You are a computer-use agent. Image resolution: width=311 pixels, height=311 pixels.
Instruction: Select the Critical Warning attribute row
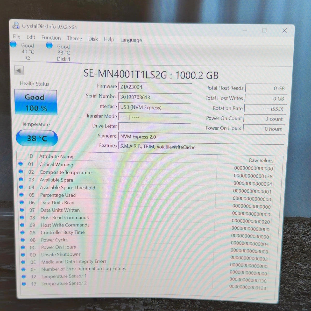point(146,166)
